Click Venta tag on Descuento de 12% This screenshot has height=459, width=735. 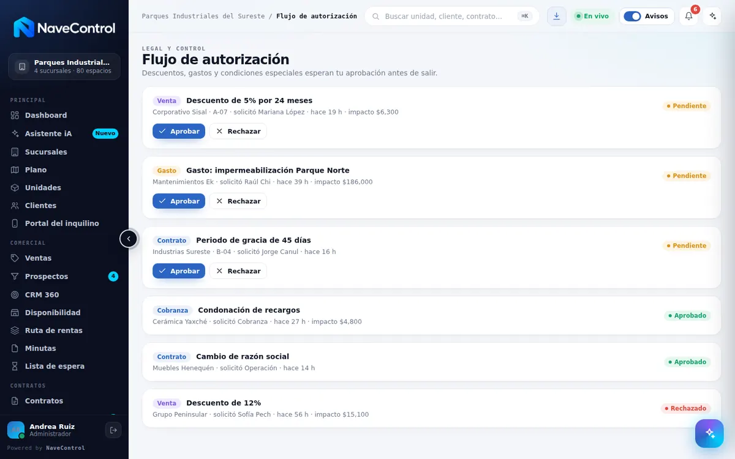tap(167, 403)
